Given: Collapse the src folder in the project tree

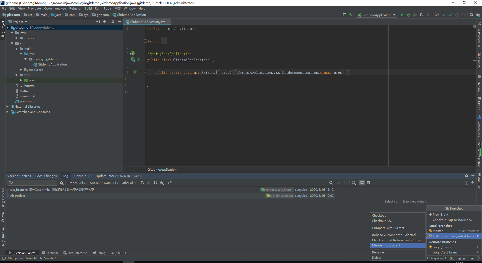Looking at the screenshot, I should point(12,43).
